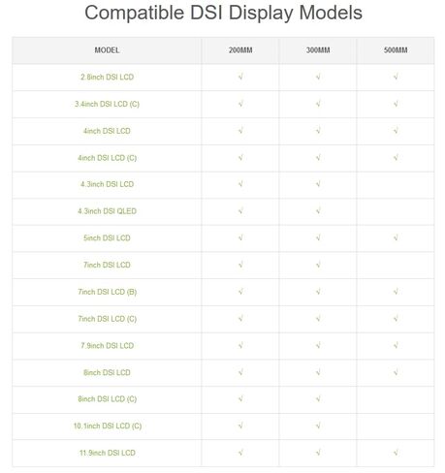Open the 11.9inch DSI LCD link

(x=108, y=453)
